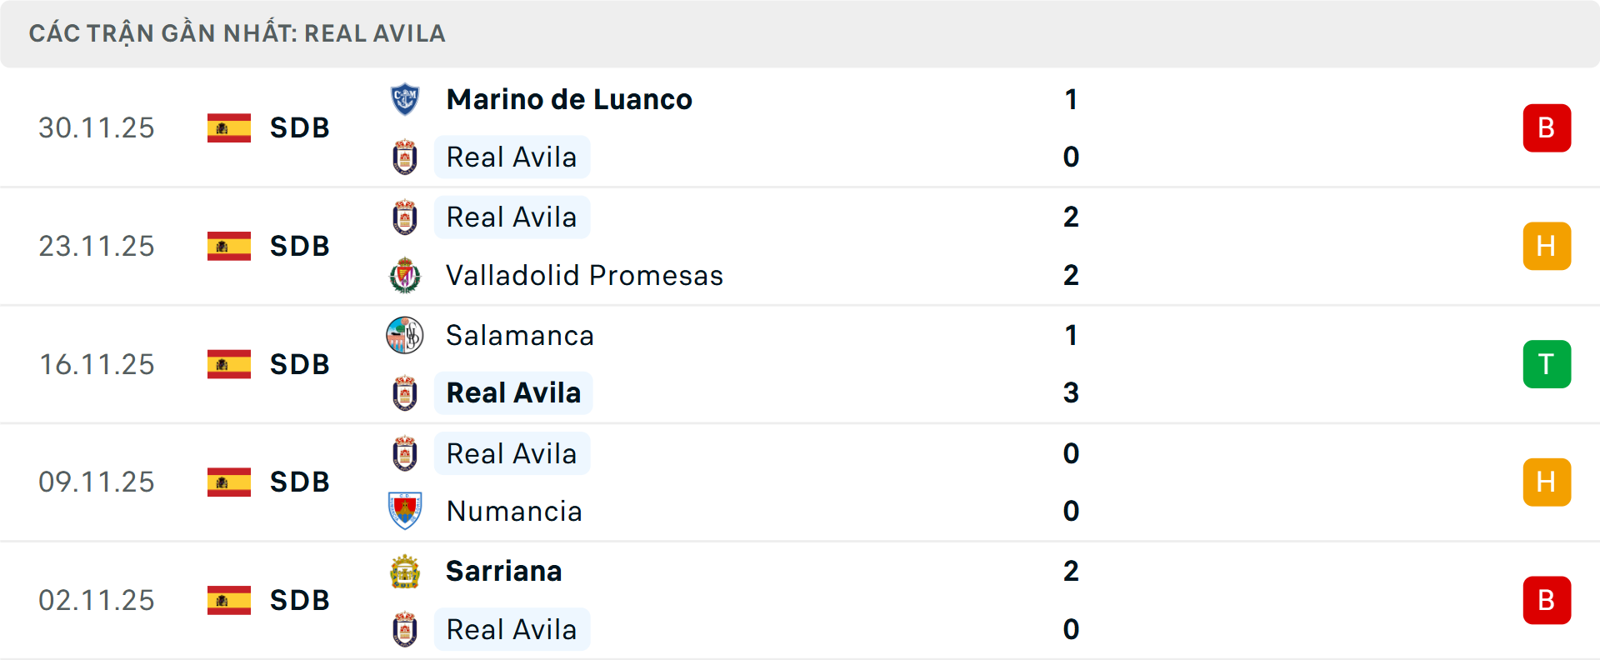Click the Marino de Luanco club crest
Screen dimensions: 1600x660
point(405,99)
